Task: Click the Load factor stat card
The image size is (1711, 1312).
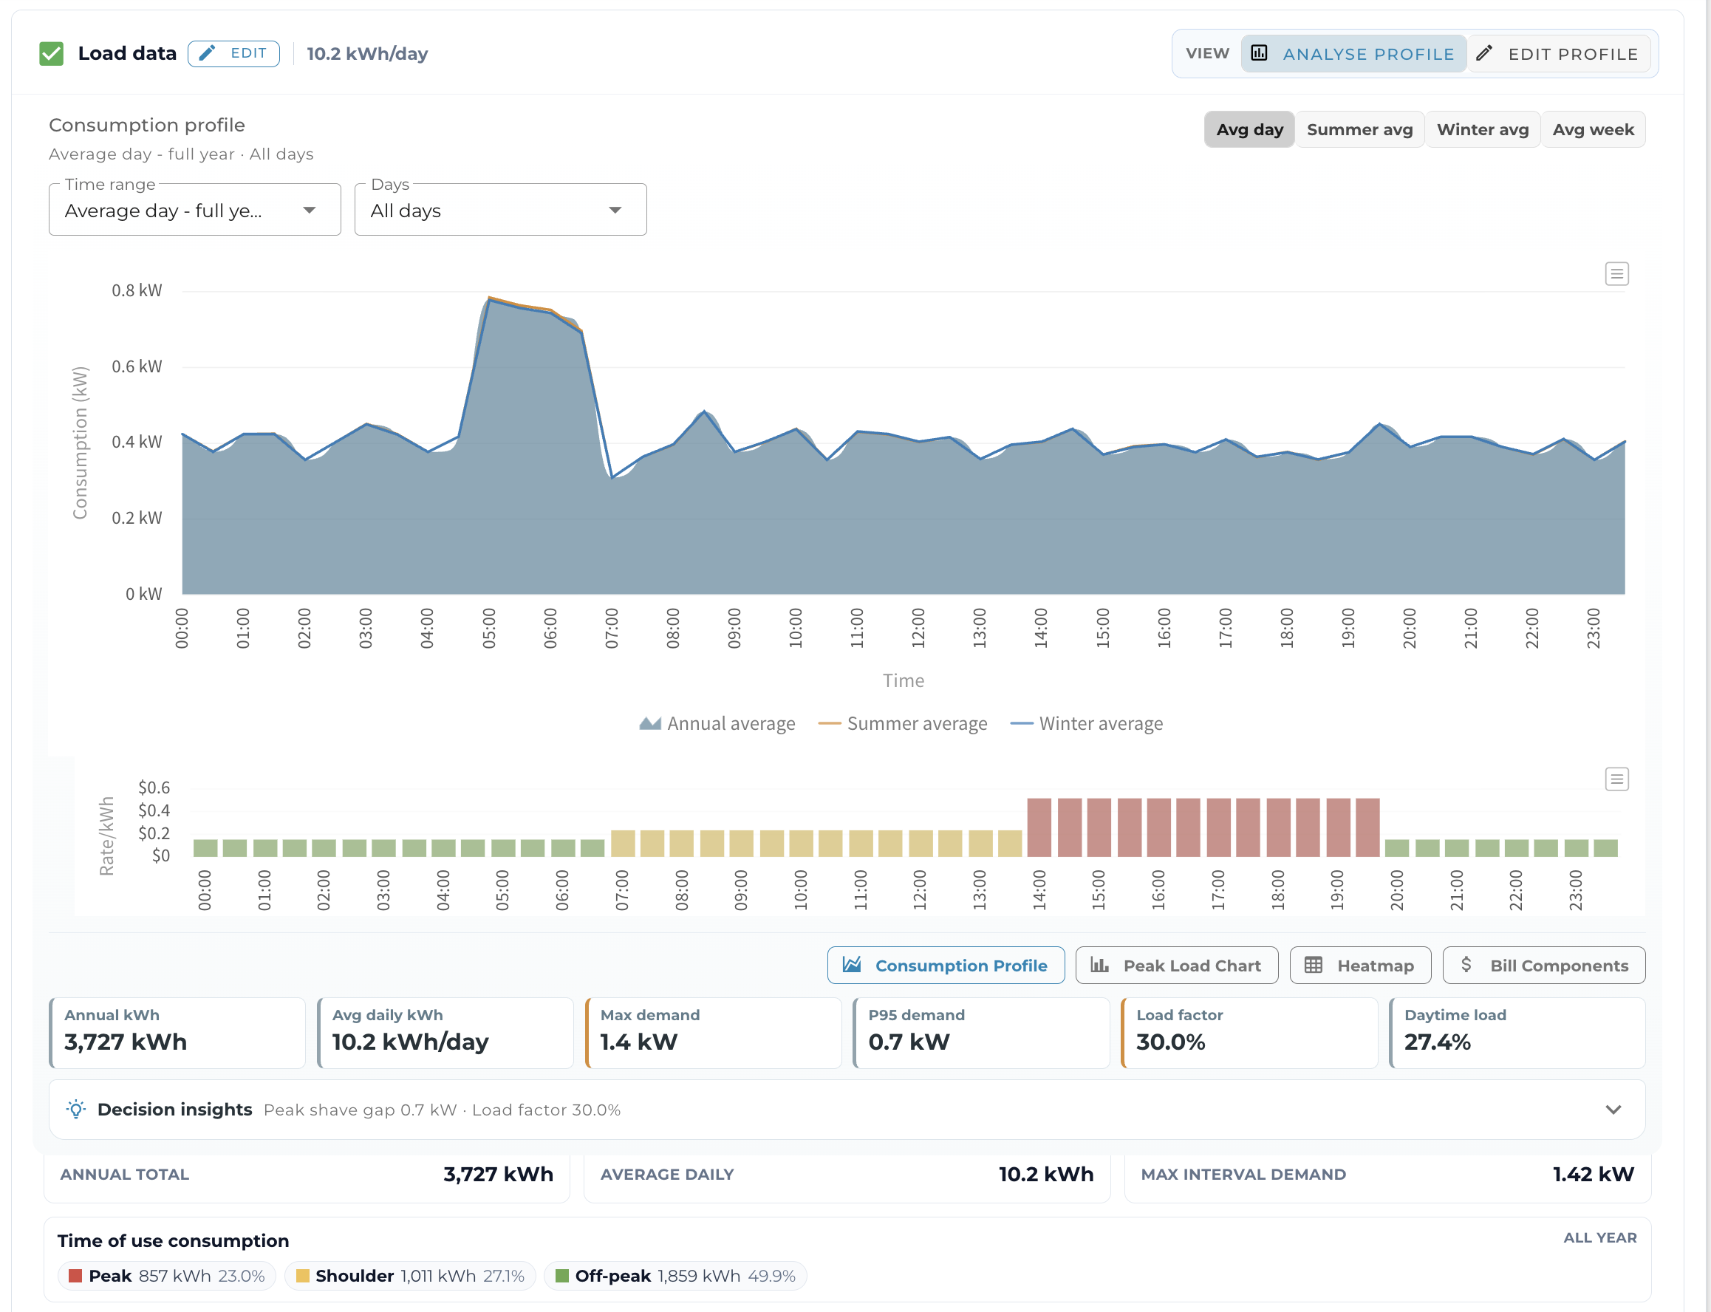Action: coord(1249,1033)
